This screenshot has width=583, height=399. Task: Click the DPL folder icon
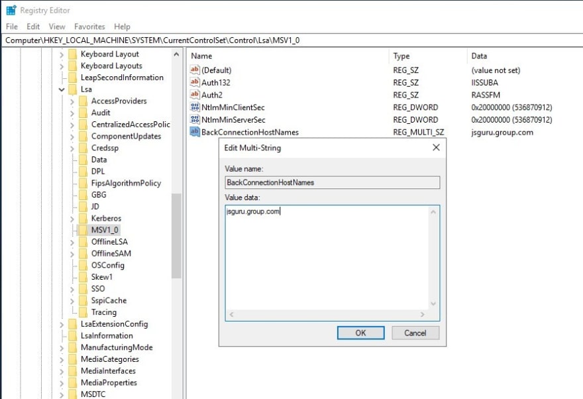pyautogui.click(x=83, y=172)
